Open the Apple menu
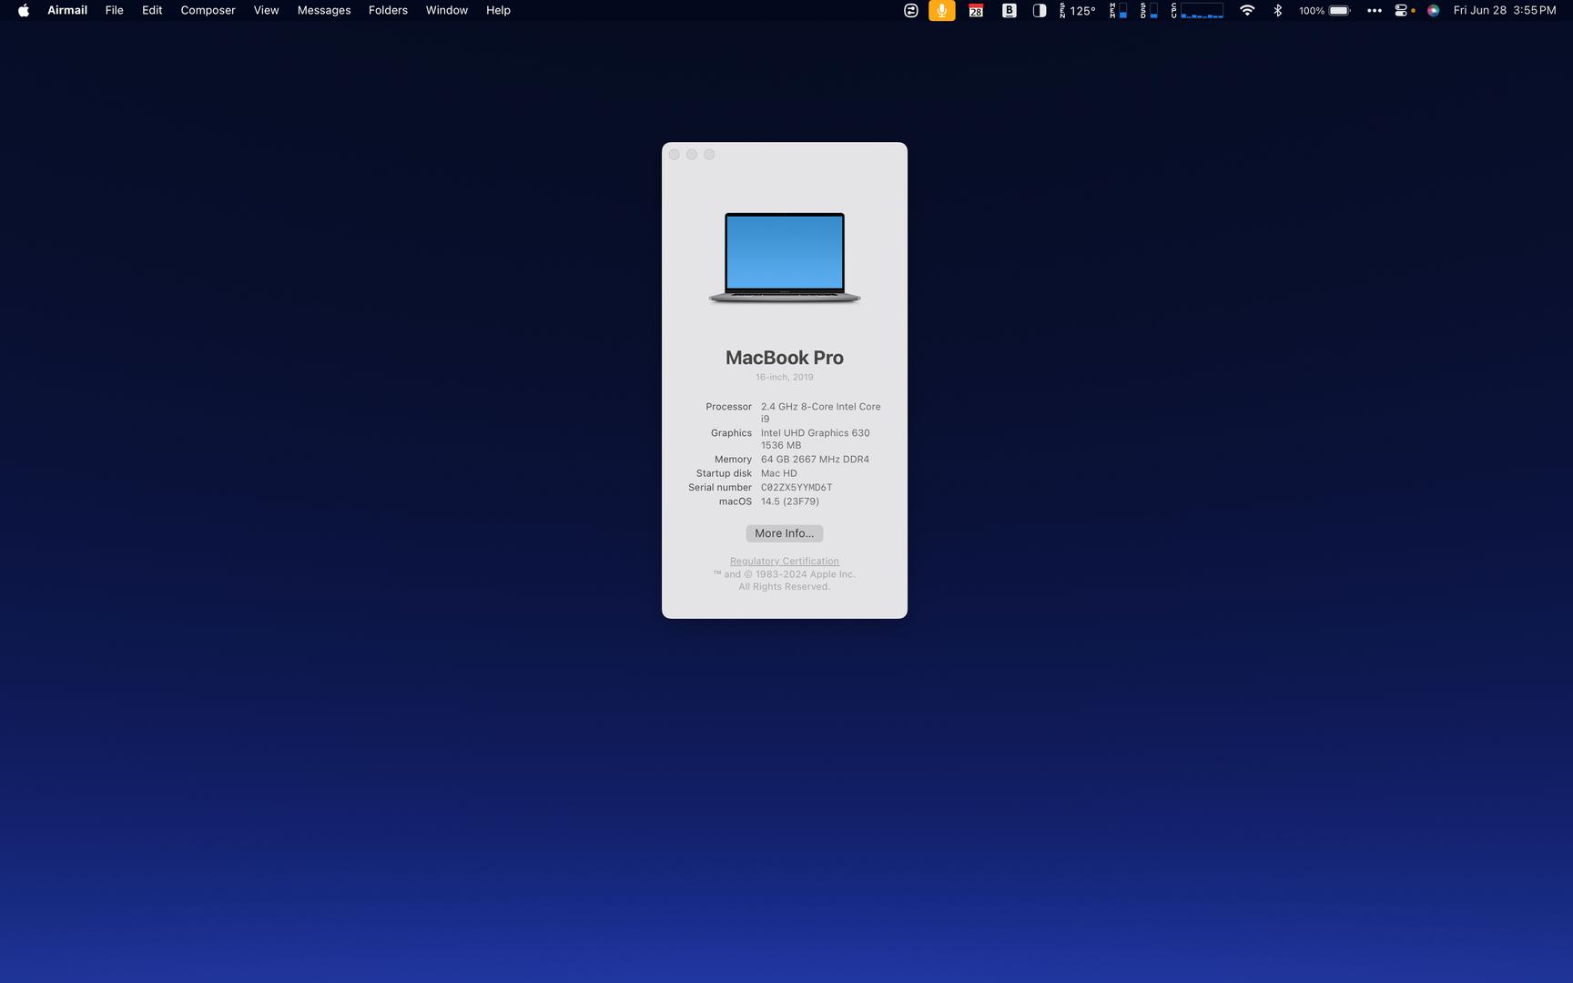Screen dimensions: 1573x983 24,10
